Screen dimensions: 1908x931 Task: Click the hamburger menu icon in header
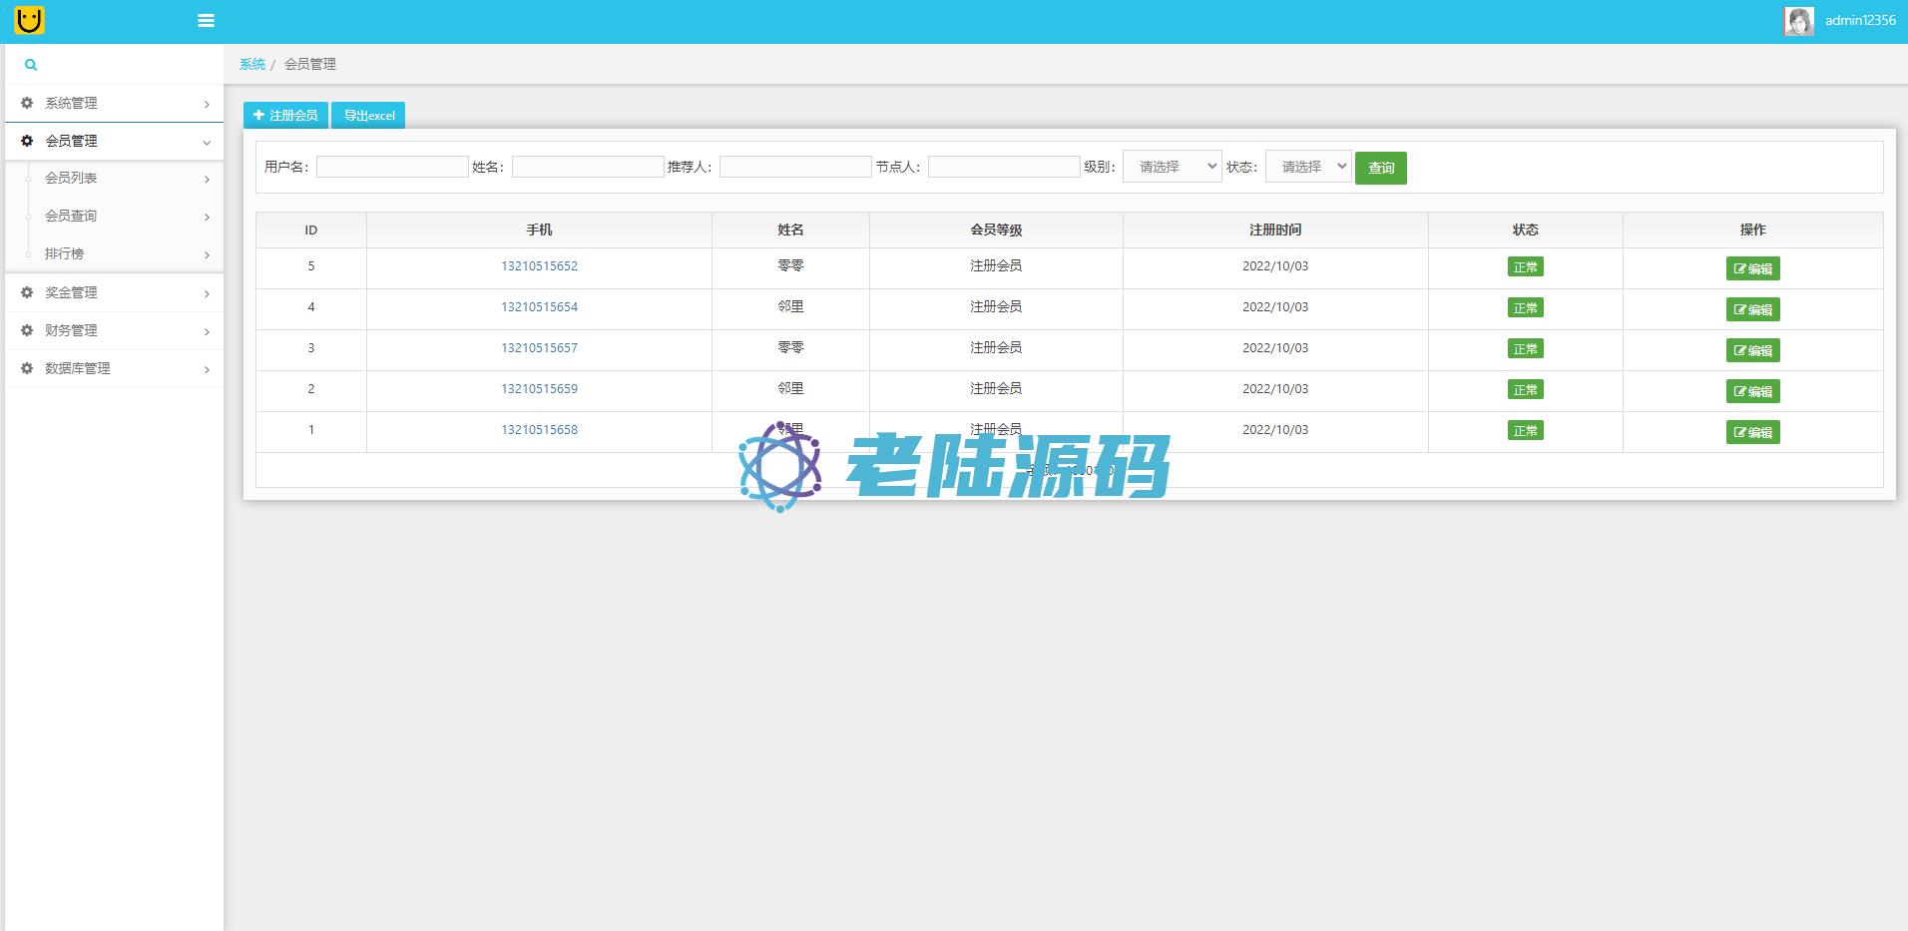pyautogui.click(x=207, y=21)
